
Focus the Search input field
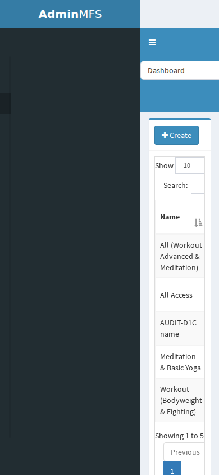[x=198, y=185]
